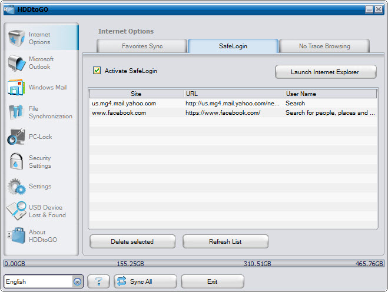
Task: Click the 155.25GB capacity marker
Action: coord(130,264)
